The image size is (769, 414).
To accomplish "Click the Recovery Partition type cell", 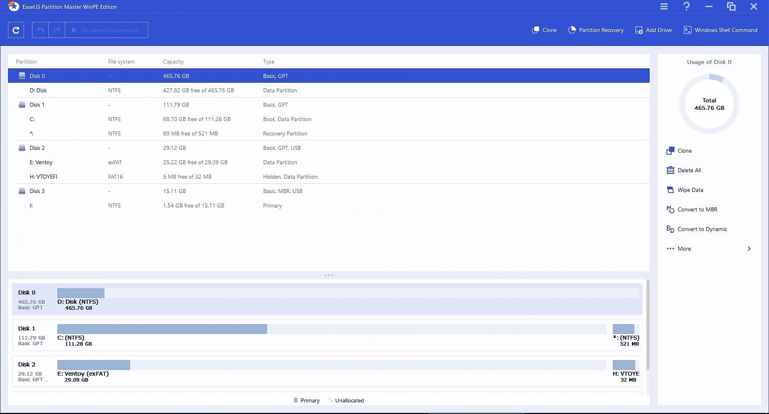I will point(285,134).
